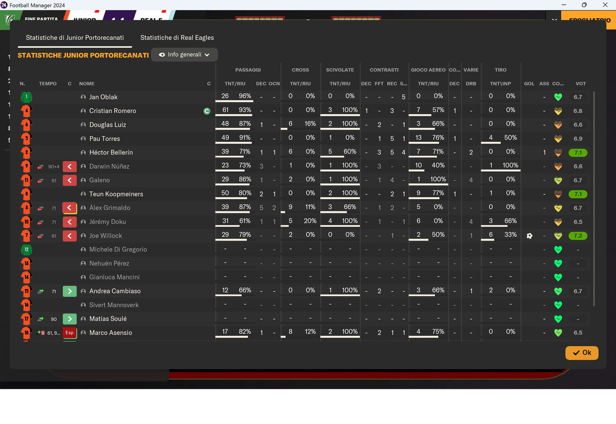Open Jan Oblak's player name link

tap(103, 97)
